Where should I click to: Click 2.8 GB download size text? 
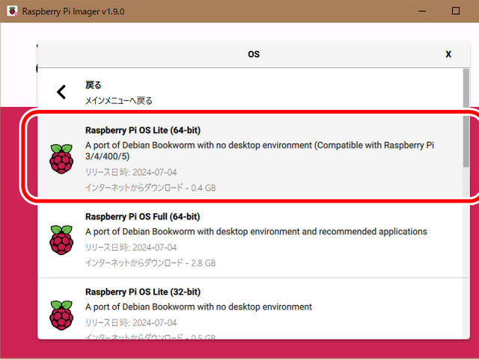tap(203, 263)
